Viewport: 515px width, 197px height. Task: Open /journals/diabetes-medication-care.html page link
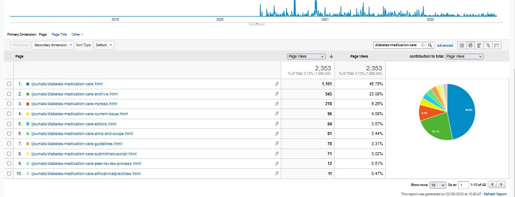pos(66,84)
